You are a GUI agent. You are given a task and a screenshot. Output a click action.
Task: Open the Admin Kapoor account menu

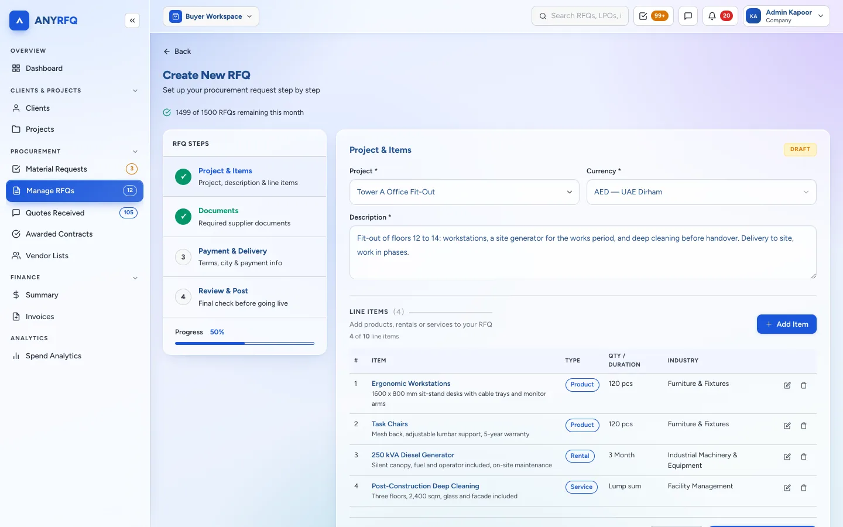point(786,16)
